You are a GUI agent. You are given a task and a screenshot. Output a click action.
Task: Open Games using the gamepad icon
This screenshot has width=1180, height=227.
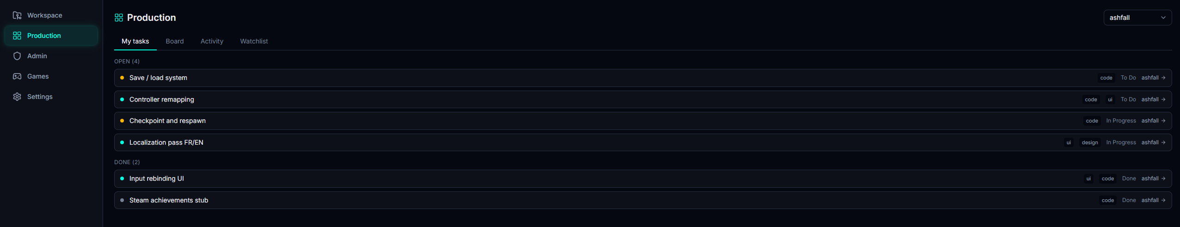coord(17,76)
